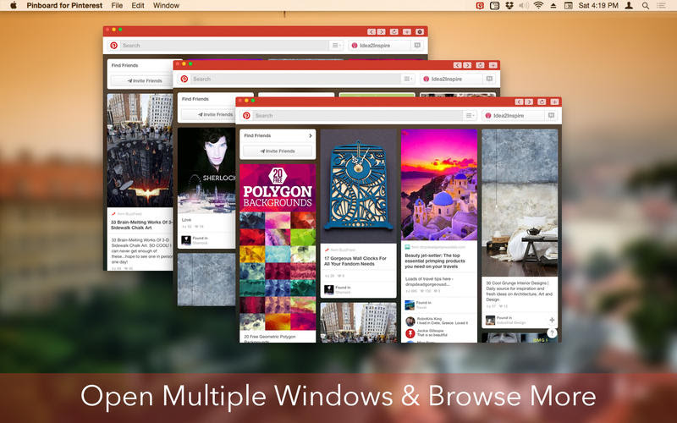
Task: Click the Search field in the middle window
Action: pyautogui.click(x=295, y=79)
